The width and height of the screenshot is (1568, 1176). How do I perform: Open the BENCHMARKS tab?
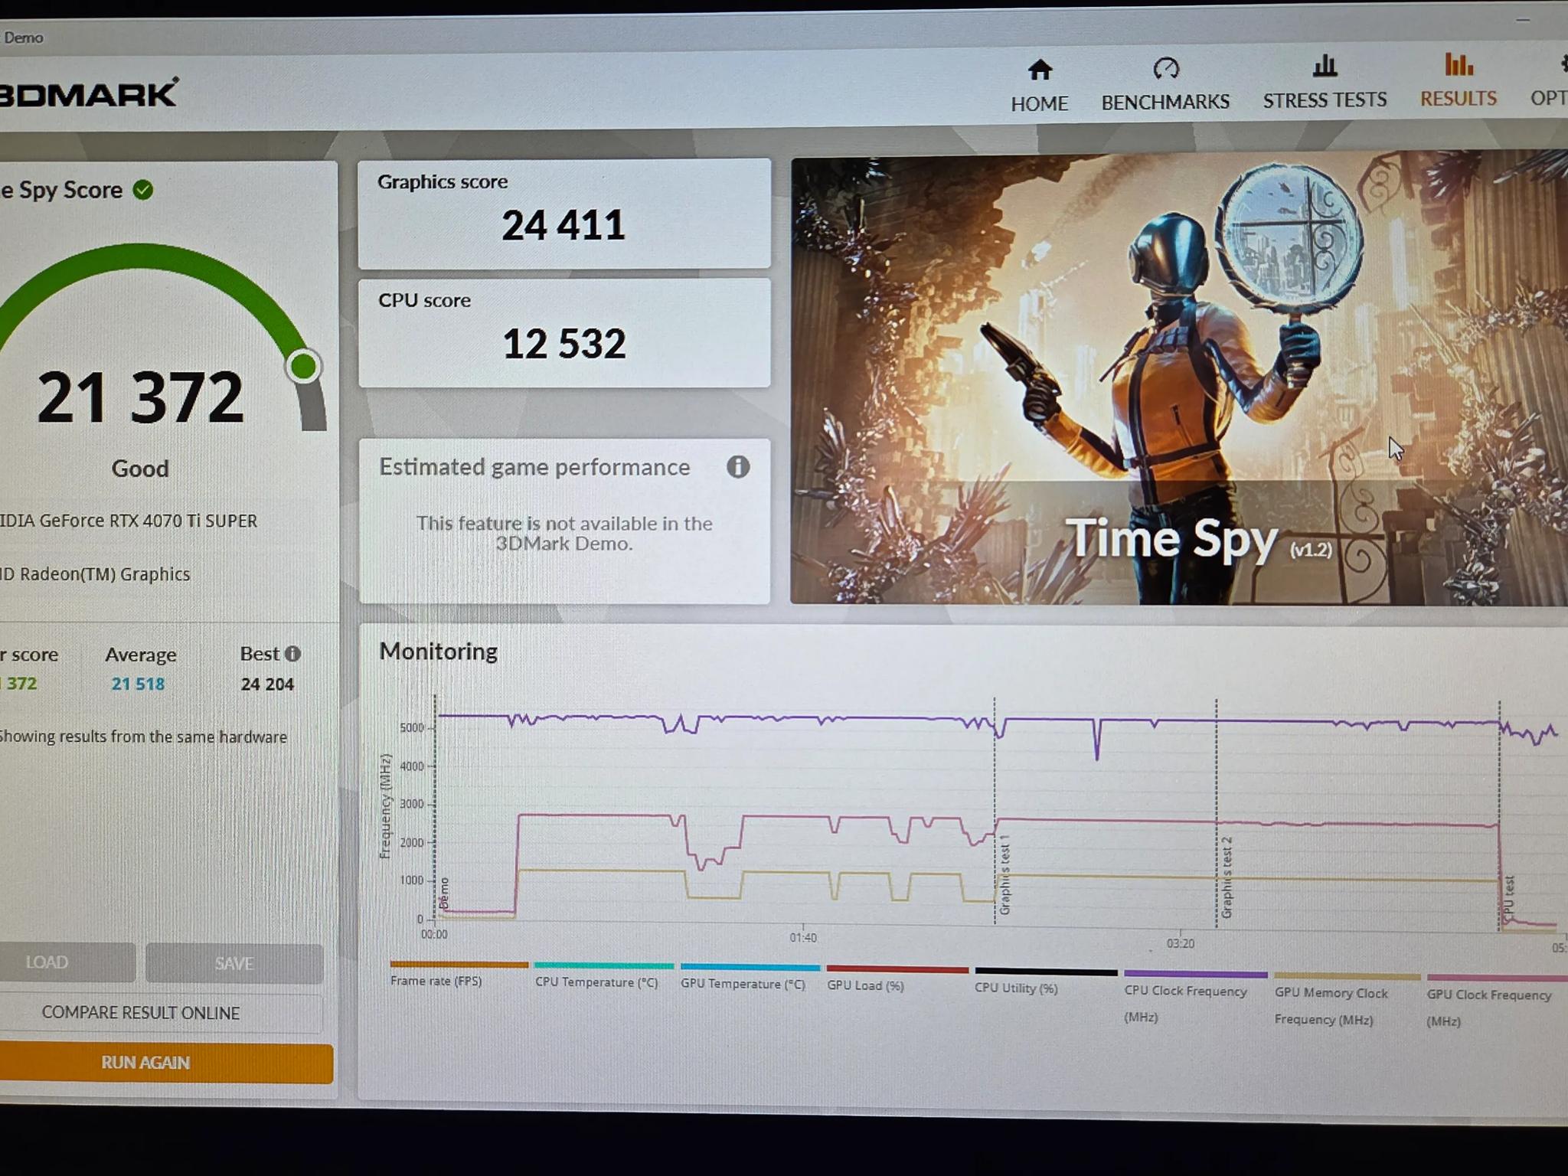pyautogui.click(x=1165, y=102)
